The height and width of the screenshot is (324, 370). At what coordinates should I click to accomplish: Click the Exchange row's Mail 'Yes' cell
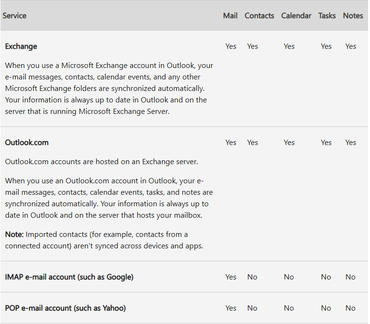(x=231, y=46)
